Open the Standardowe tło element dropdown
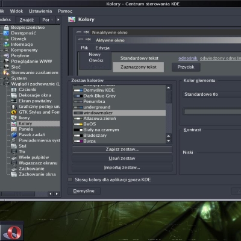Image resolution: width=241 pixels, height=241 pixels. coord(212,94)
